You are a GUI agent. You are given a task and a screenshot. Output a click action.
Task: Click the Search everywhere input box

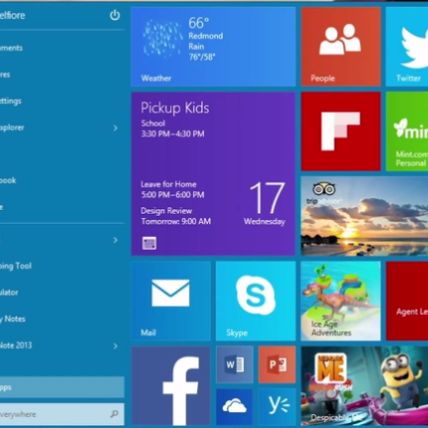62,414
